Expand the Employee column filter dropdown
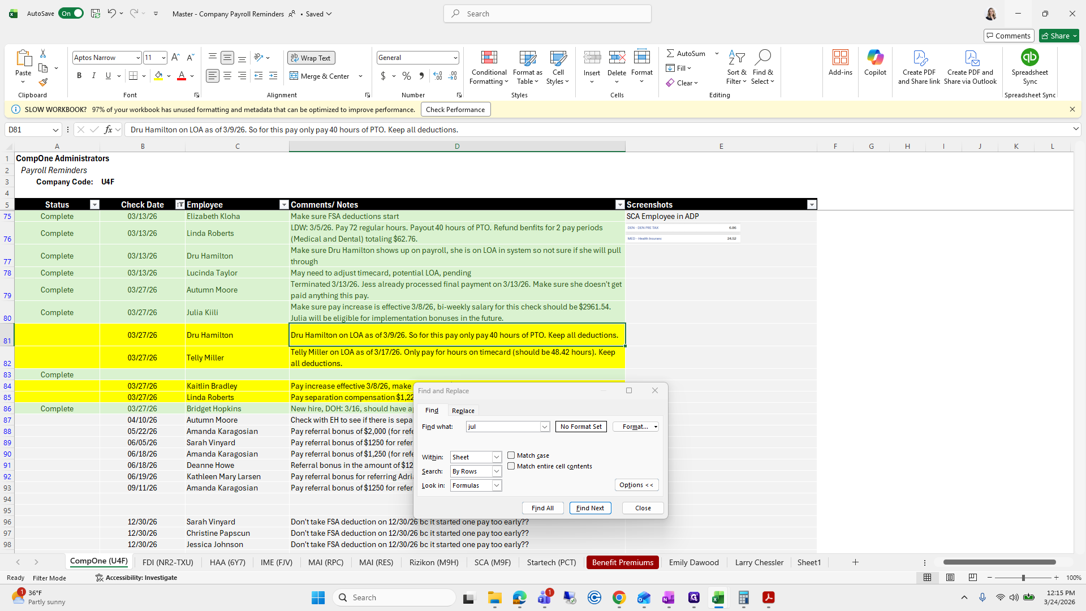1086x611 pixels. pos(283,205)
